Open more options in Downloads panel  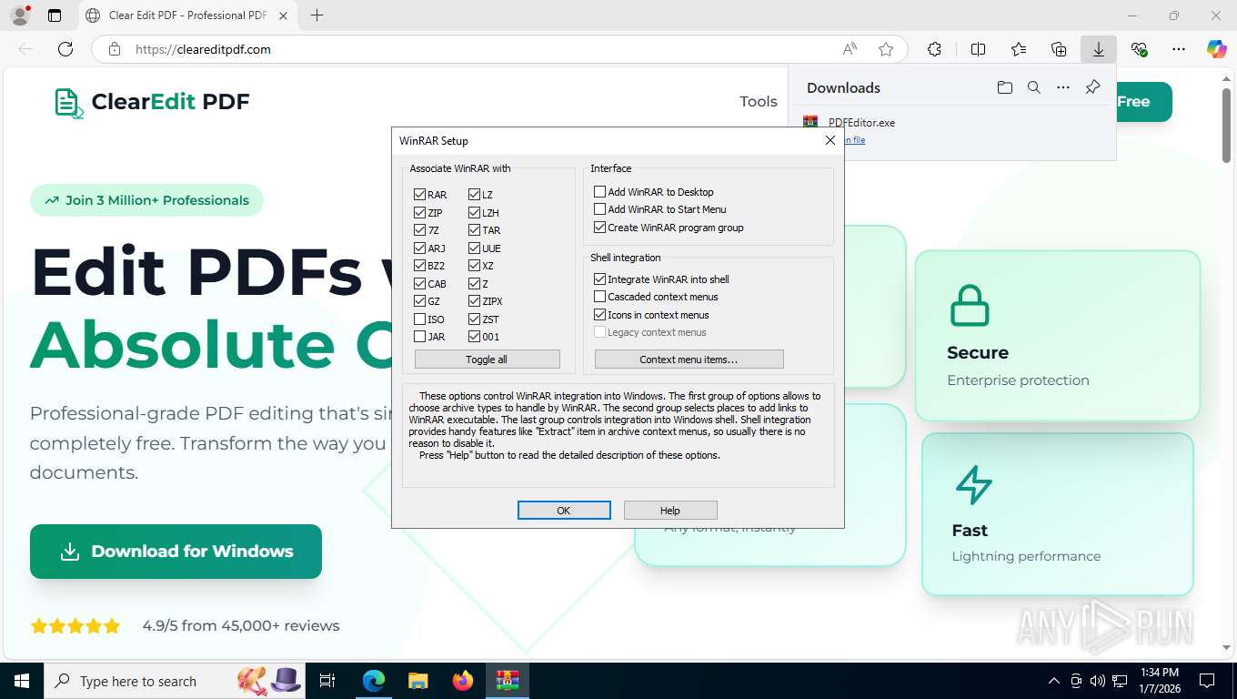[1063, 87]
